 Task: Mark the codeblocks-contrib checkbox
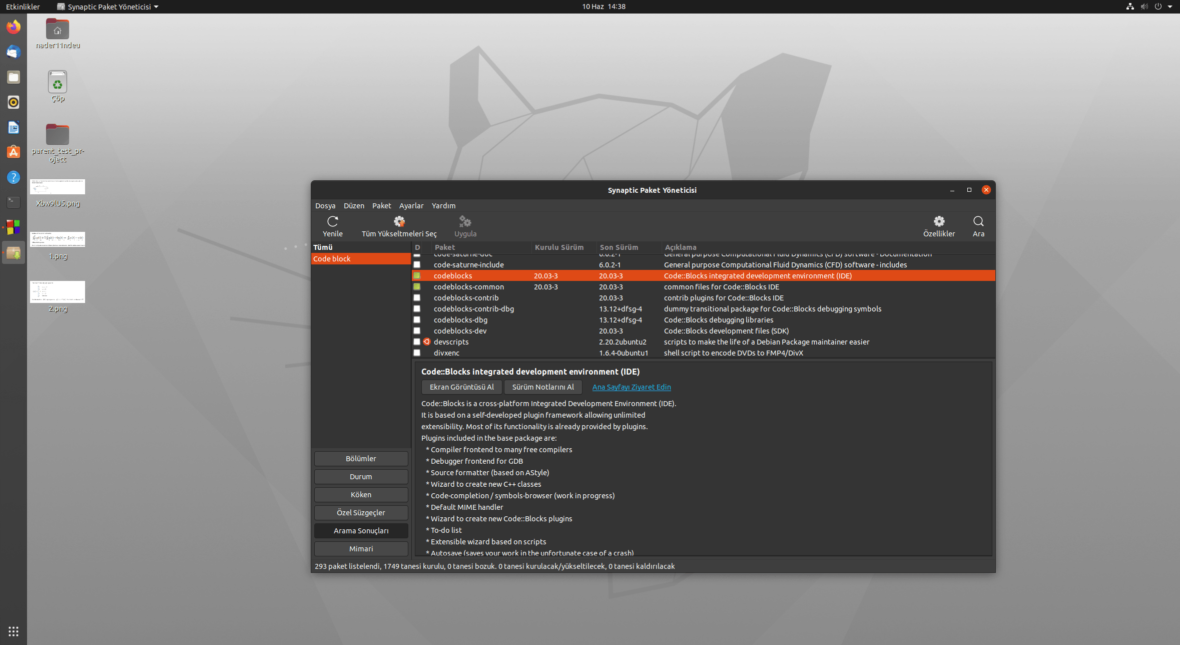tap(417, 297)
